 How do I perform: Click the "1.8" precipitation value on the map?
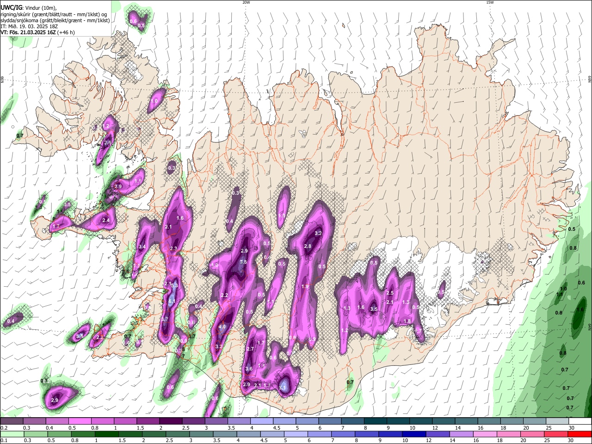point(407,321)
